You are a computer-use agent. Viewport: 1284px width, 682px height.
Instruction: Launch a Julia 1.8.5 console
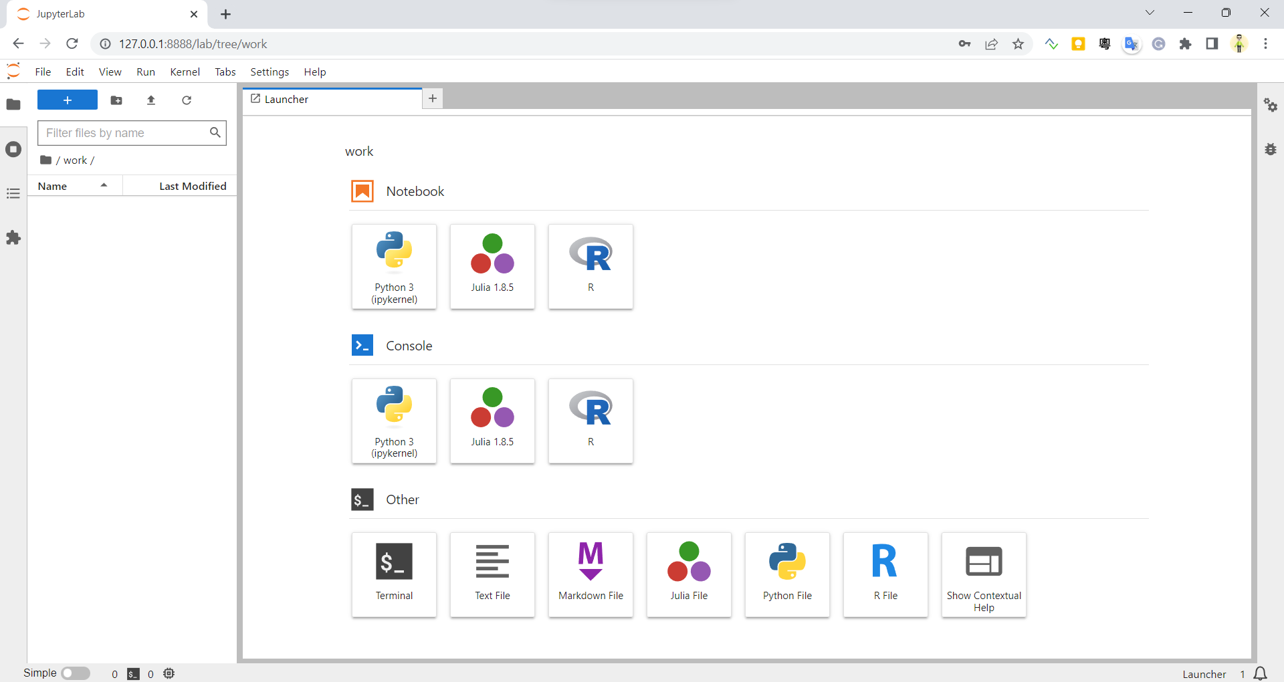[x=492, y=421]
